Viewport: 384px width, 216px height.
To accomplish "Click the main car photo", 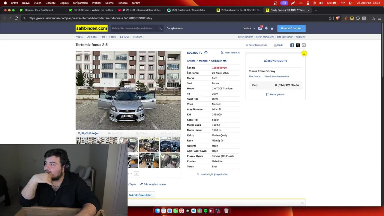I will pyautogui.click(x=128, y=90).
